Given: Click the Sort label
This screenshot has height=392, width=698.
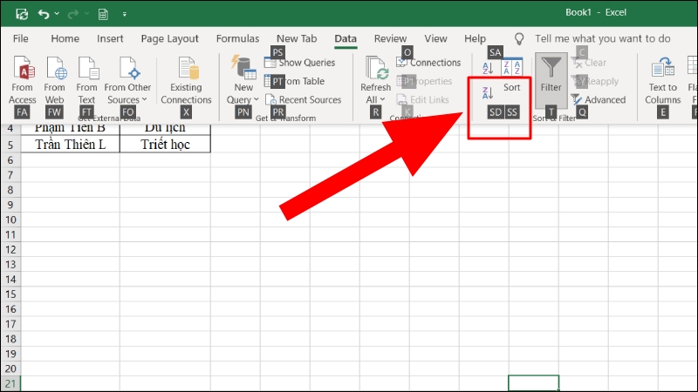Looking at the screenshot, I should point(511,87).
